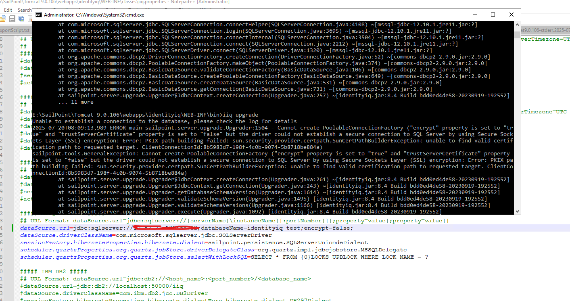Click the 'iiq upgrade' command prompt line
This screenshot has width=570, height=301.
tap(145, 115)
